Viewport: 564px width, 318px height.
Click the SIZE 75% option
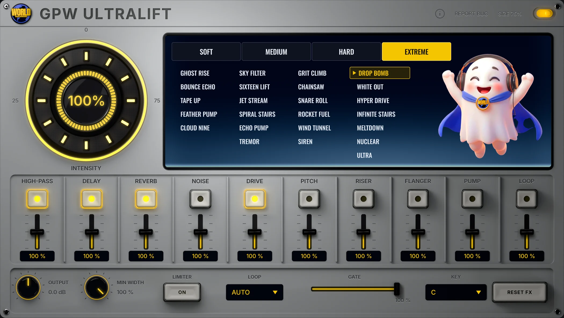[509, 14]
